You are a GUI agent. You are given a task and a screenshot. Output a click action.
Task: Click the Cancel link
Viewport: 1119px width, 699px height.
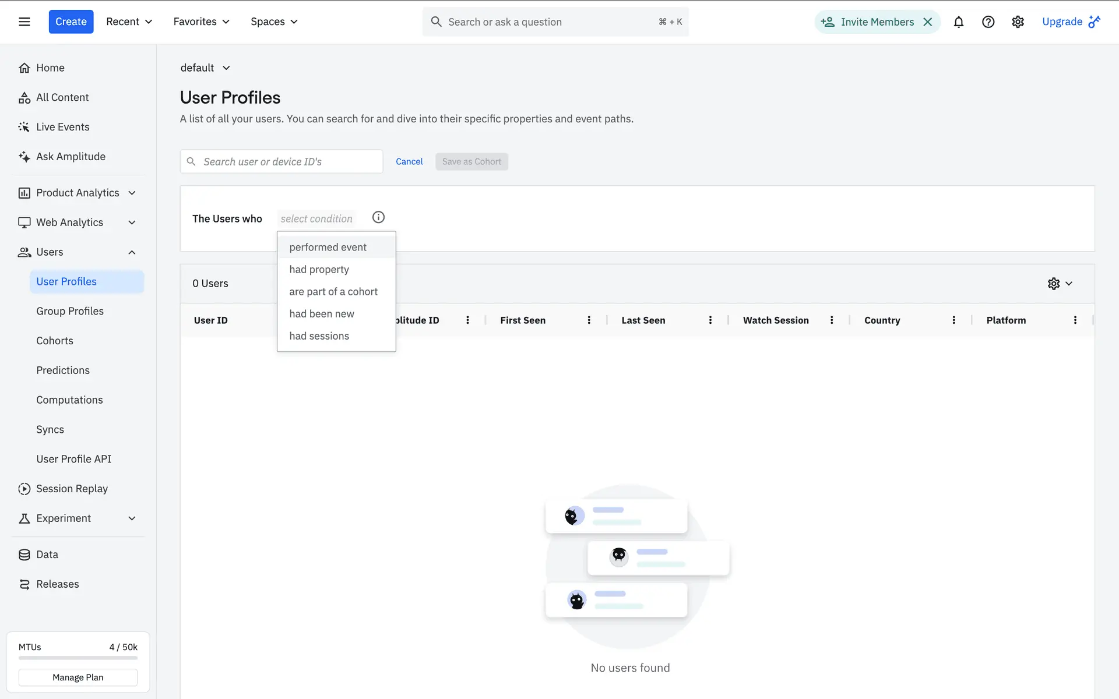[409, 161]
